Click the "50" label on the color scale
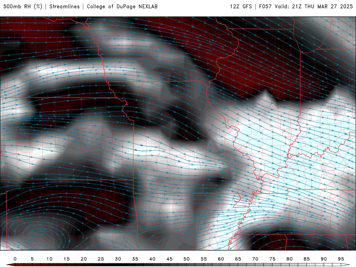 186,259
